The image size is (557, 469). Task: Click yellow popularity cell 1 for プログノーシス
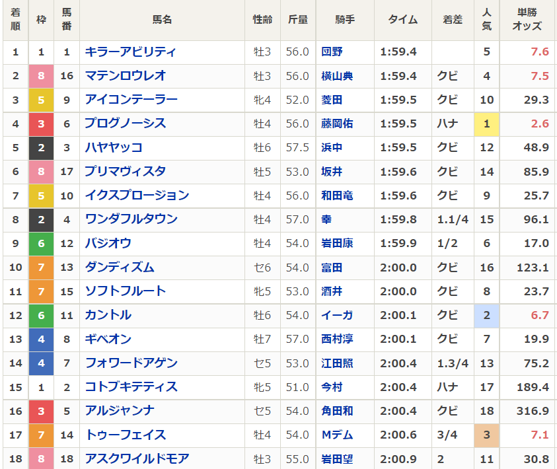(487, 124)
